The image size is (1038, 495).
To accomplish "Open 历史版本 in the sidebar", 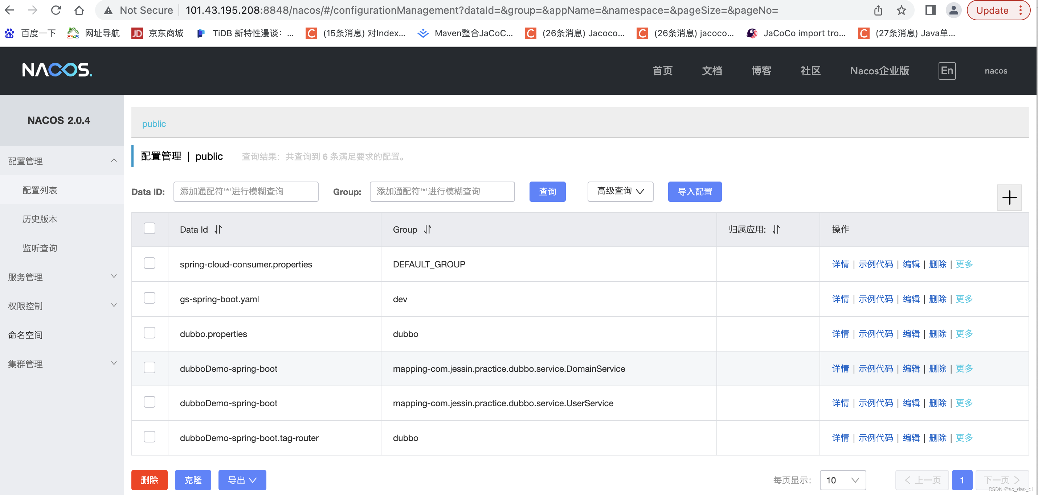I will pos(40,219).
